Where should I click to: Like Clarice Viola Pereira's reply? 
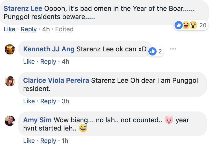pos(29,101)
